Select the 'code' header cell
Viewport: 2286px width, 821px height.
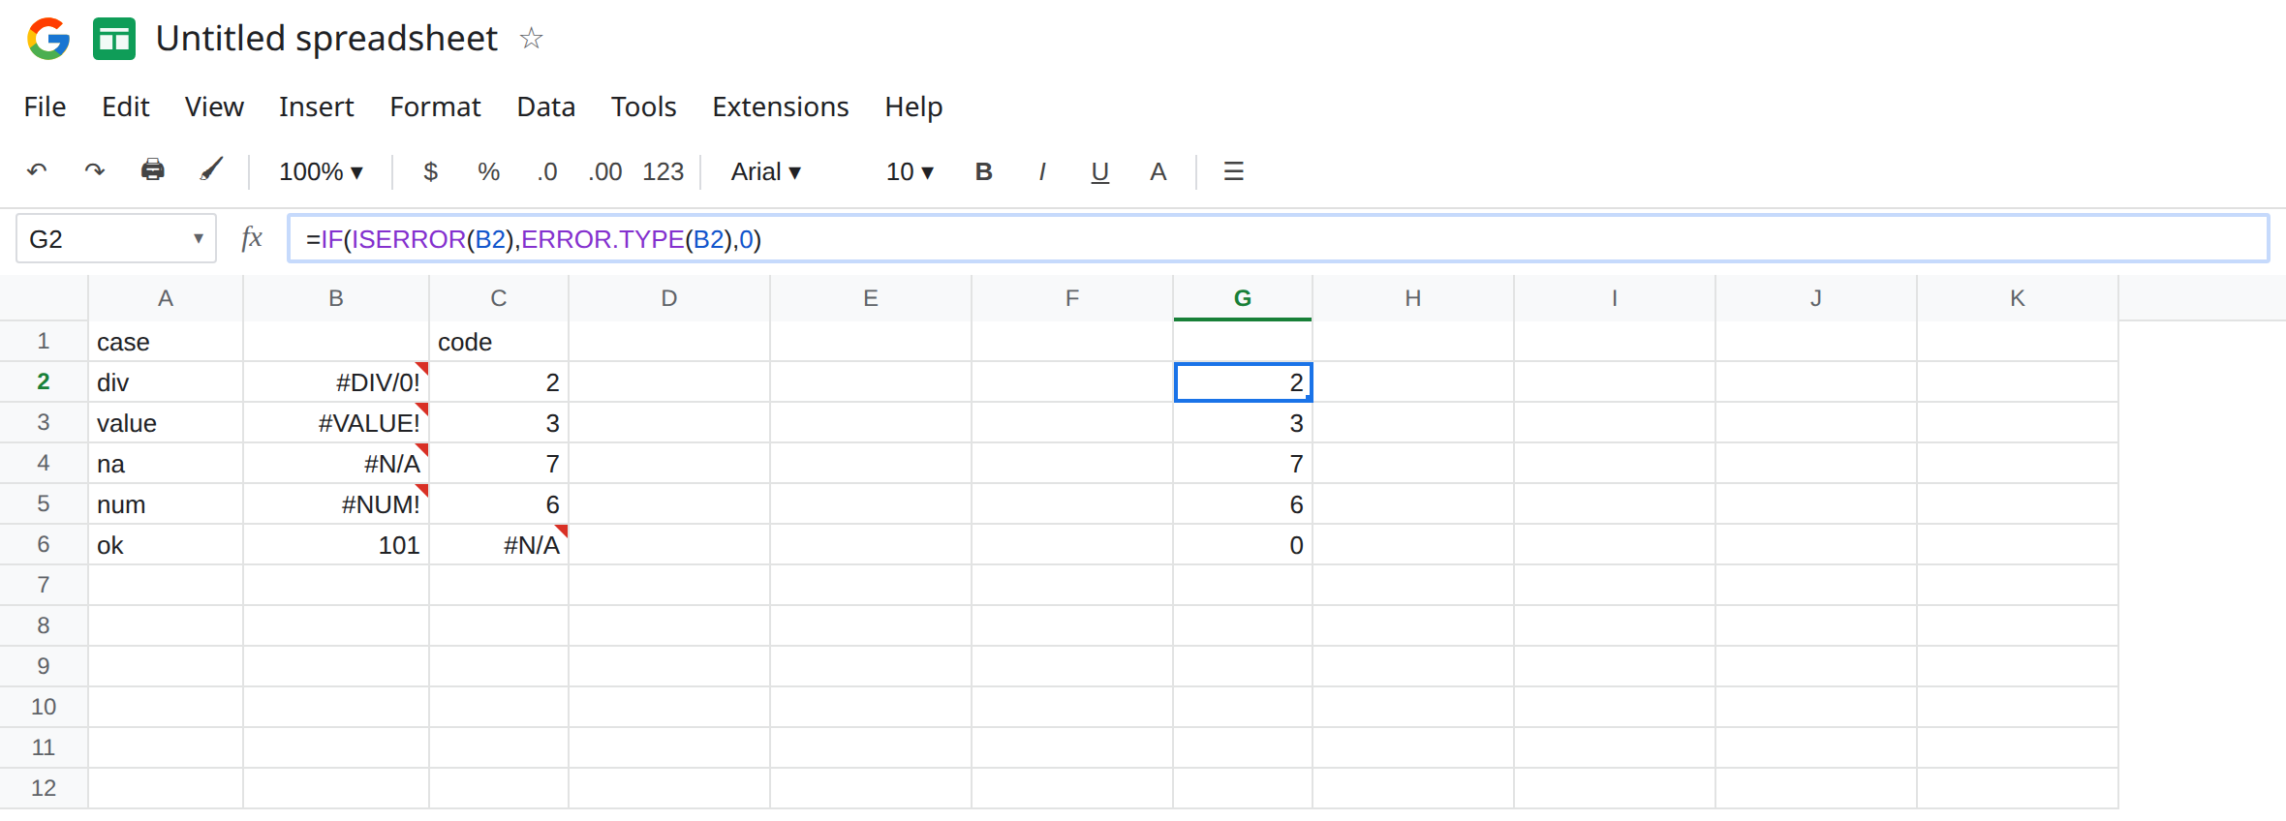[x=499, y=342]
